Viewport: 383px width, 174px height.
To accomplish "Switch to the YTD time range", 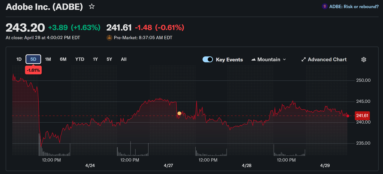I will tap(80, 59).
